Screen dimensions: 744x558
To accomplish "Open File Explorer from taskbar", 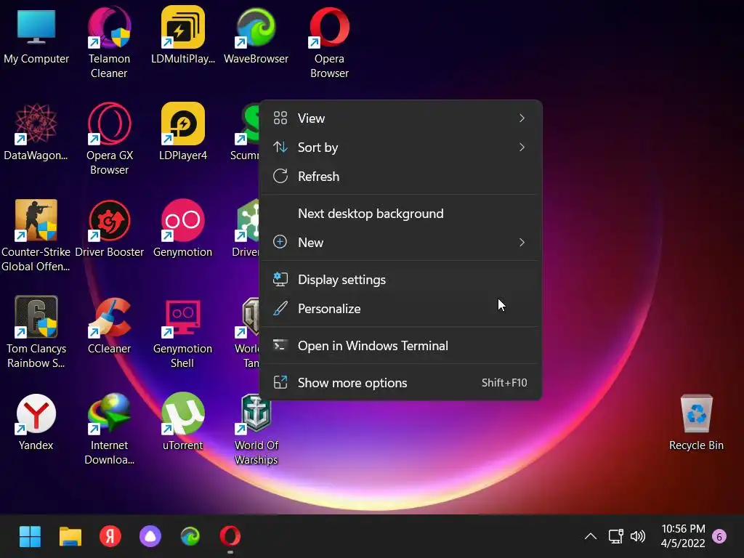I will (x=70, y=537).
